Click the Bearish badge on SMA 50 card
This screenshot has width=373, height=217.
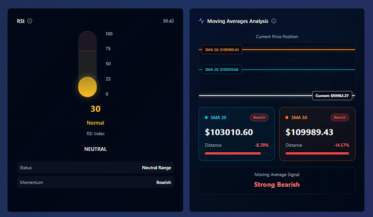pyautogui.click(x=340, y=118)
